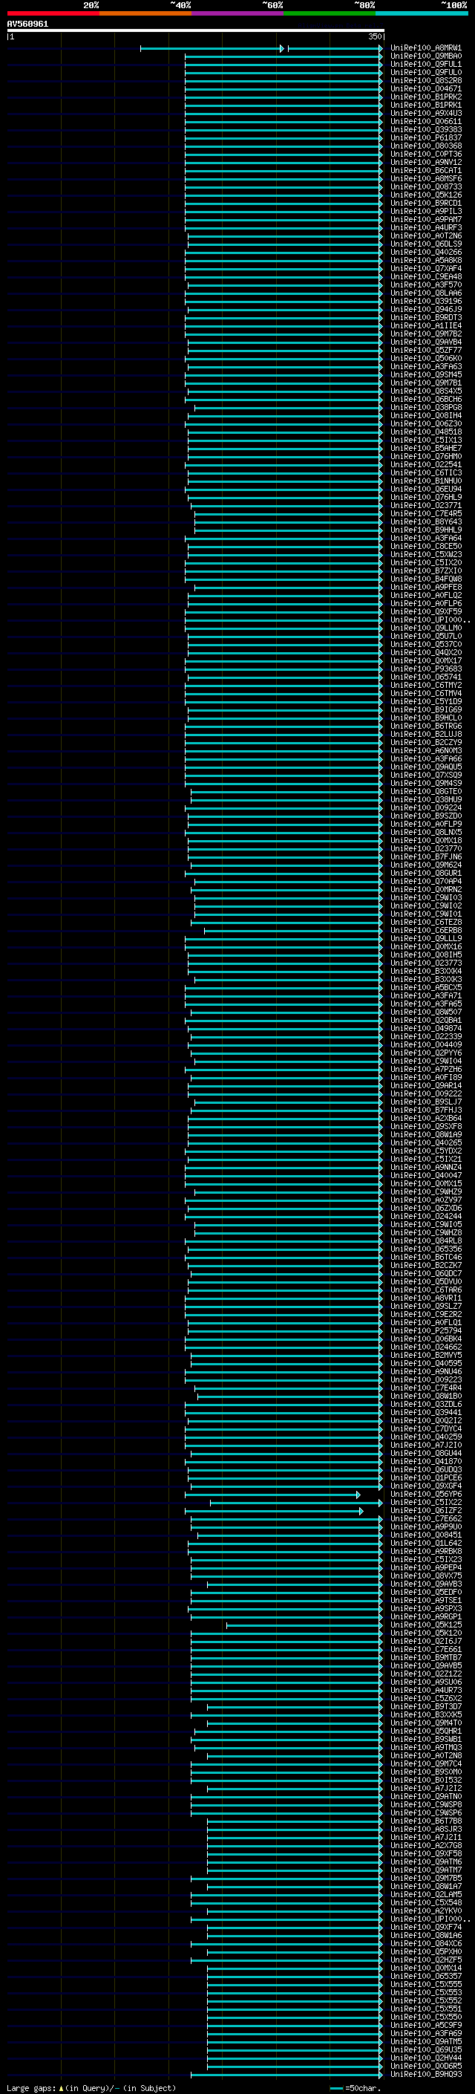Click the cyan ~100% identity legend bar
This screenshot has height=2094, width=475.
pos(422,13)
